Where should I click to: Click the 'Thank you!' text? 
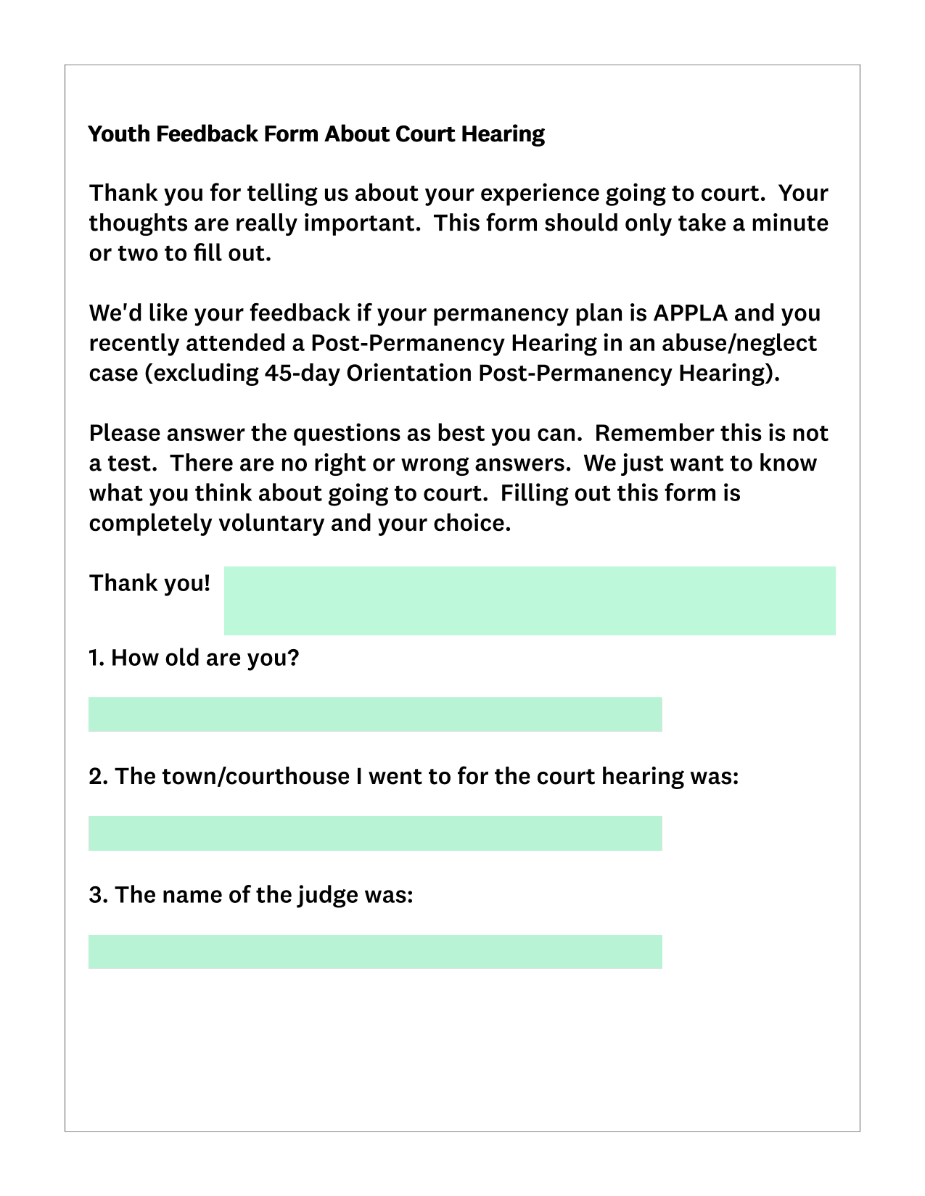(x=149, y=583)
